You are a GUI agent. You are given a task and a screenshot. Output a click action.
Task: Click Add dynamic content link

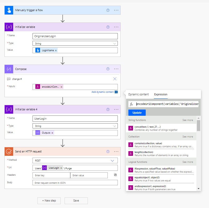tap(103, 92)
